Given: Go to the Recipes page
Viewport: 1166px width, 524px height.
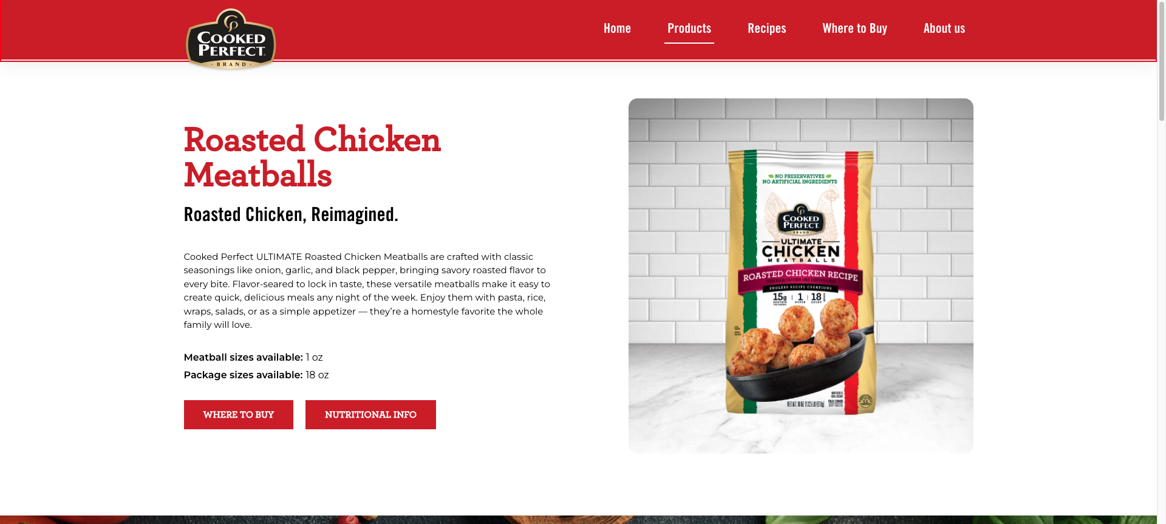Looking at the screenshot, I should click(x=767, y=29).
